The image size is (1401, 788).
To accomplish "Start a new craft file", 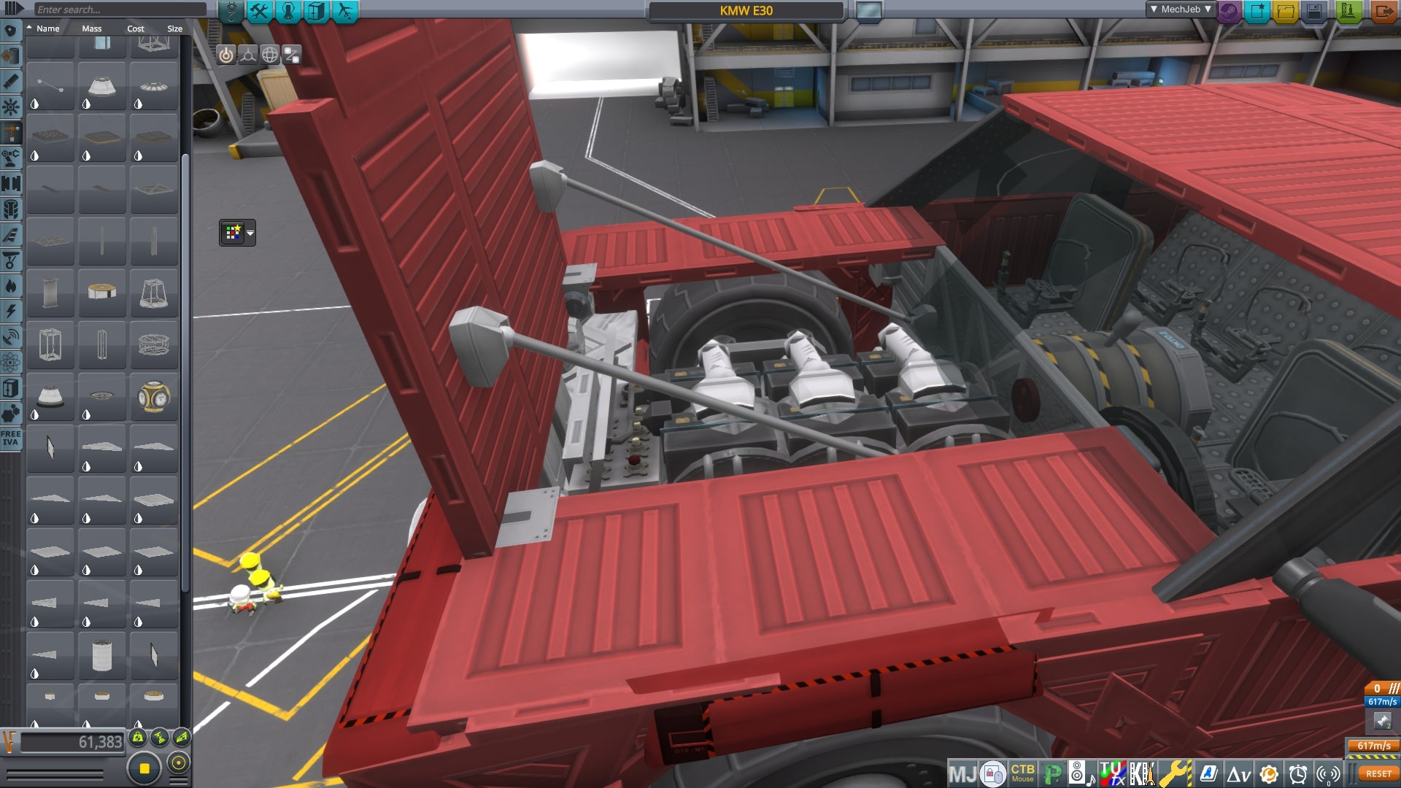I will click(1257, 11).
